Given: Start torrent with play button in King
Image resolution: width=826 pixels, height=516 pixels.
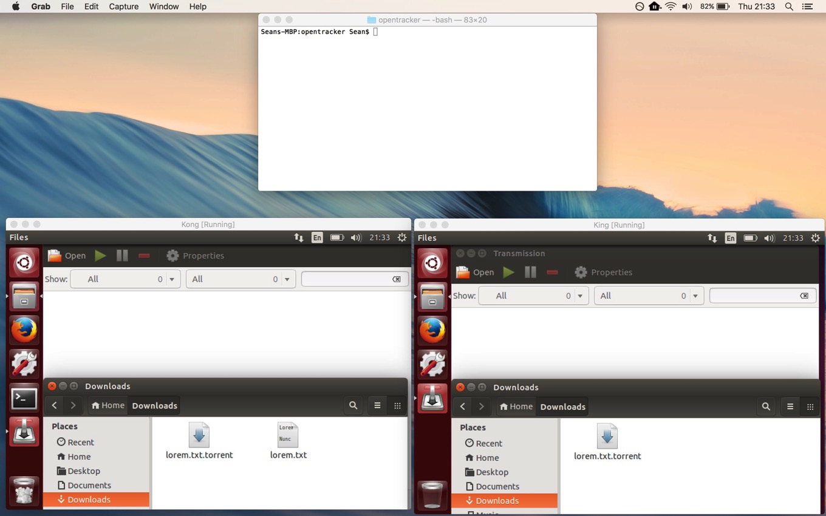Looking at the screenshot, I should (x=509, y=273).
